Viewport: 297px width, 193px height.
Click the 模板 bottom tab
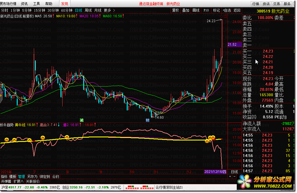click(x=13, y=177)
